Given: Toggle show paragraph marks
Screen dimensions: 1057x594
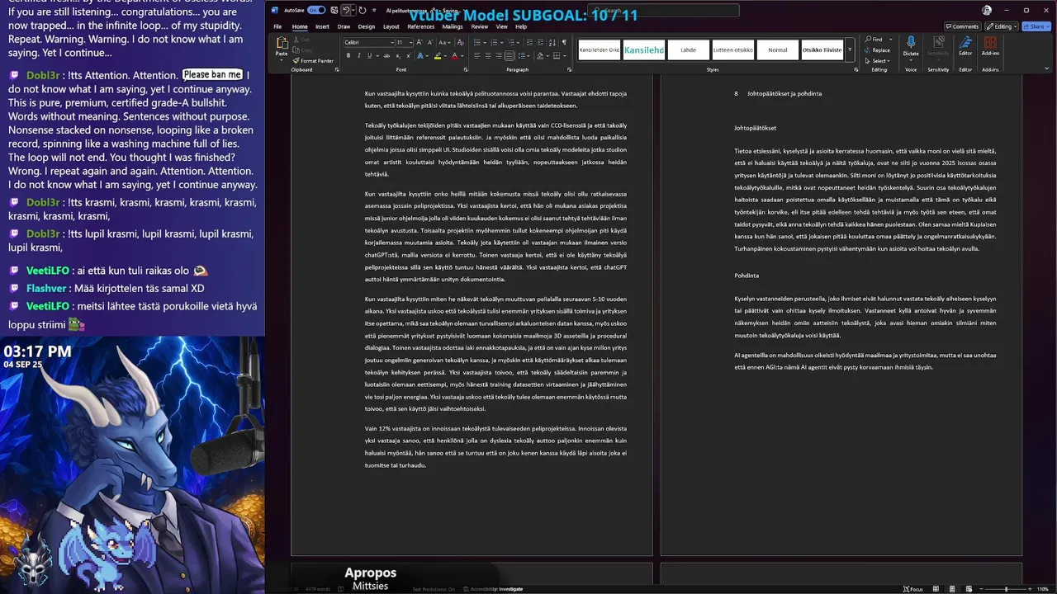Looking at the screenshot, I should (x=564, y=42).
